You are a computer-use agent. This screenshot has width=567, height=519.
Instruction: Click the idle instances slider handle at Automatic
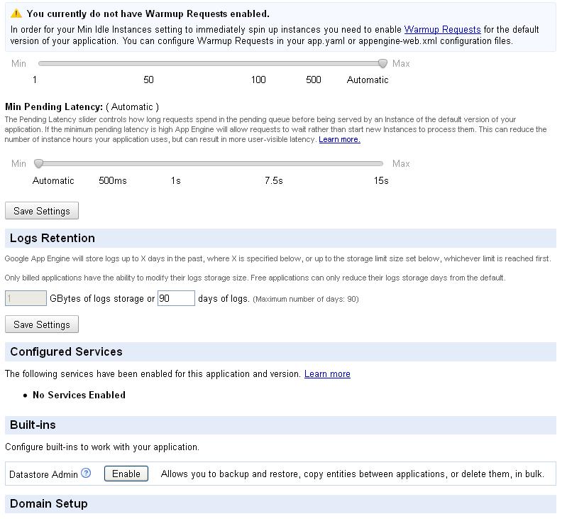382,63
